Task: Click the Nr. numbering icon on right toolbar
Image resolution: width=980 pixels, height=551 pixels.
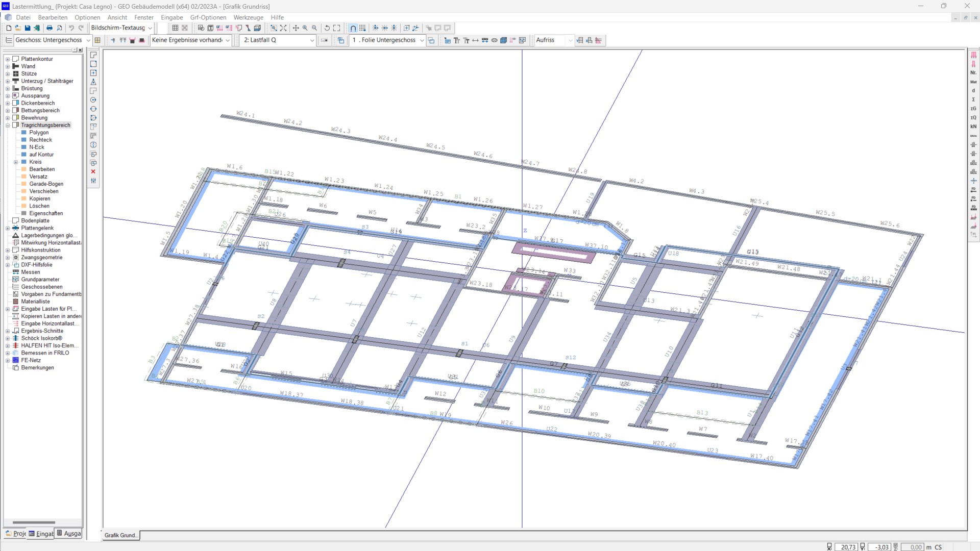Action: [x=973, y=72]
